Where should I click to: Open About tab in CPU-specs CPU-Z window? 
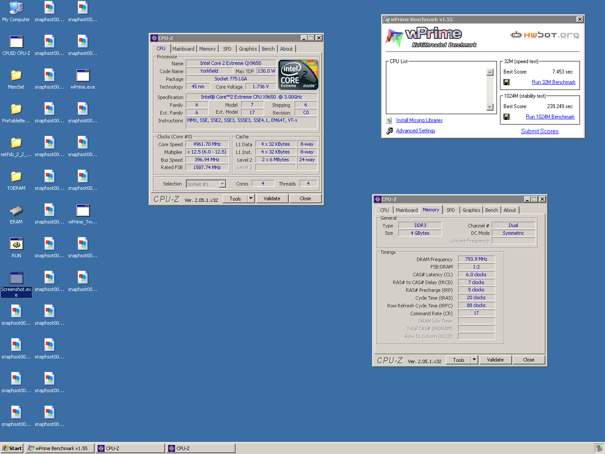pyautogui.click(x=287, y=49)
